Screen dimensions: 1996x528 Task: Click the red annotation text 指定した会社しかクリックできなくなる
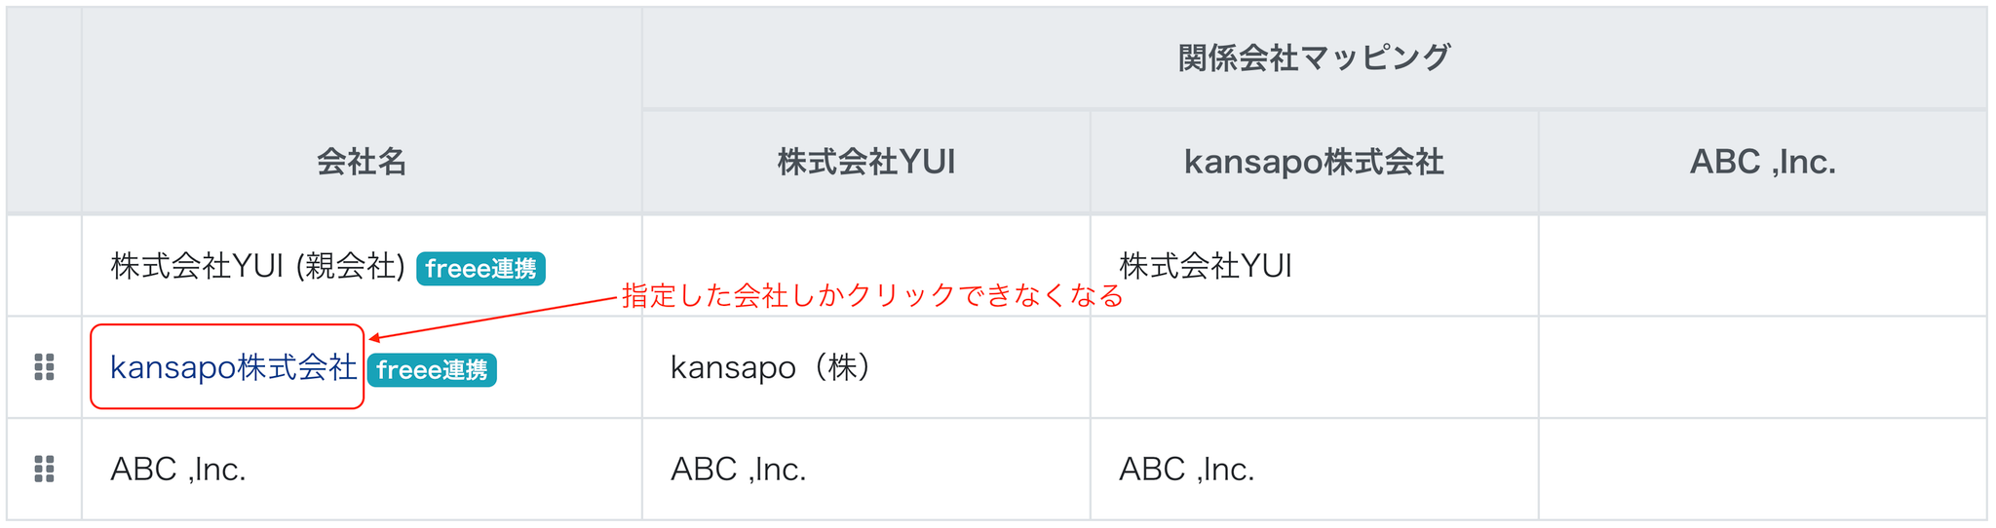click(x=872, y=296)
